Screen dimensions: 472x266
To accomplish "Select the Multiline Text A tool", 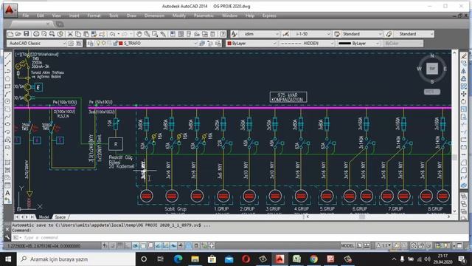I will point(7,193).
